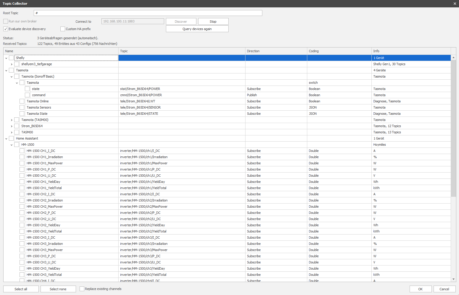Viewport: 459px width, 295px height.
Task: Click the scrollbar up arrow
Action: (453, 58)
